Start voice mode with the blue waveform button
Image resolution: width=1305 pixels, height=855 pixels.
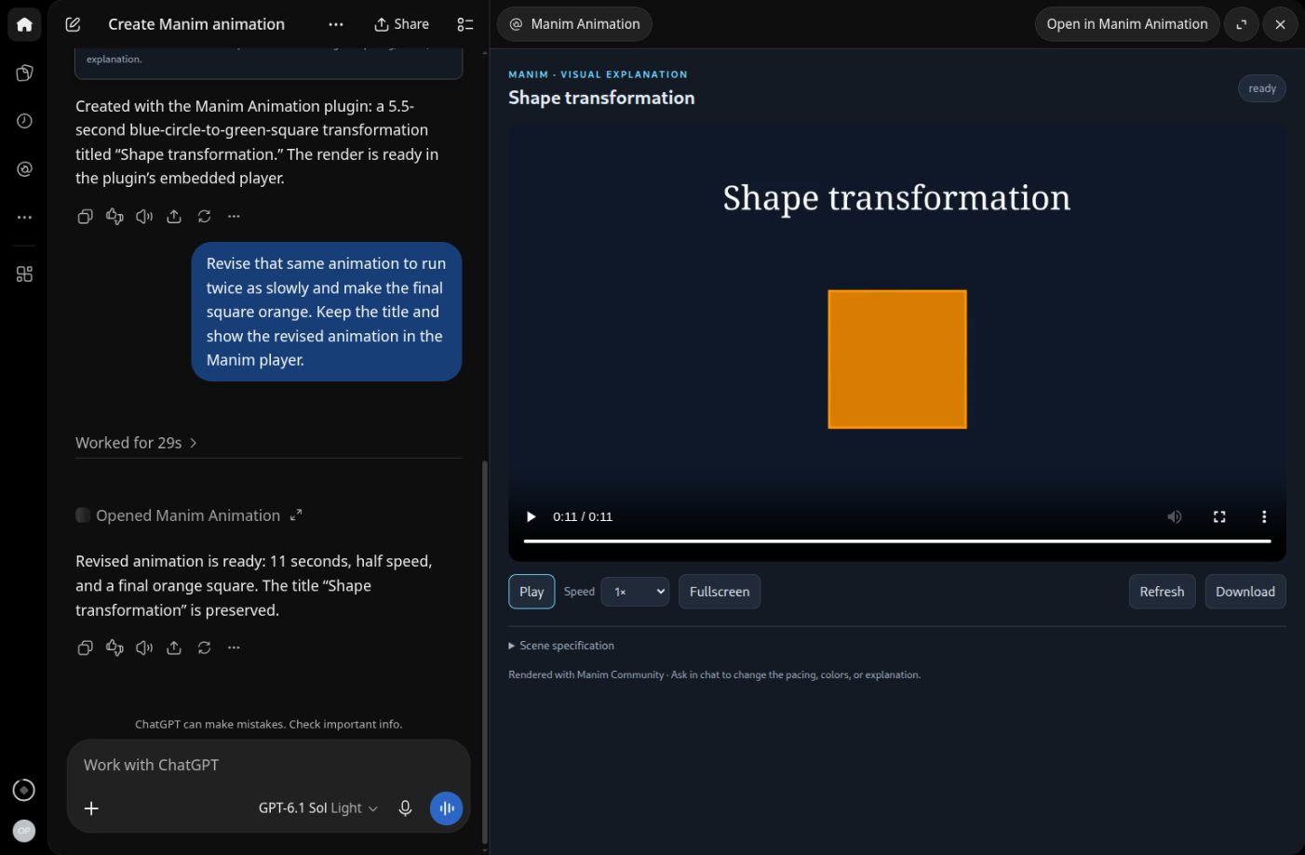coord(447,808)
